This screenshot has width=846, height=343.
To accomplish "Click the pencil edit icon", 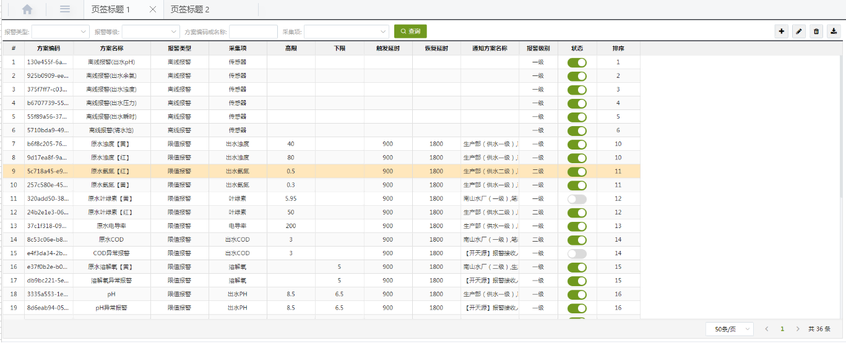I will tap(799, 32).
